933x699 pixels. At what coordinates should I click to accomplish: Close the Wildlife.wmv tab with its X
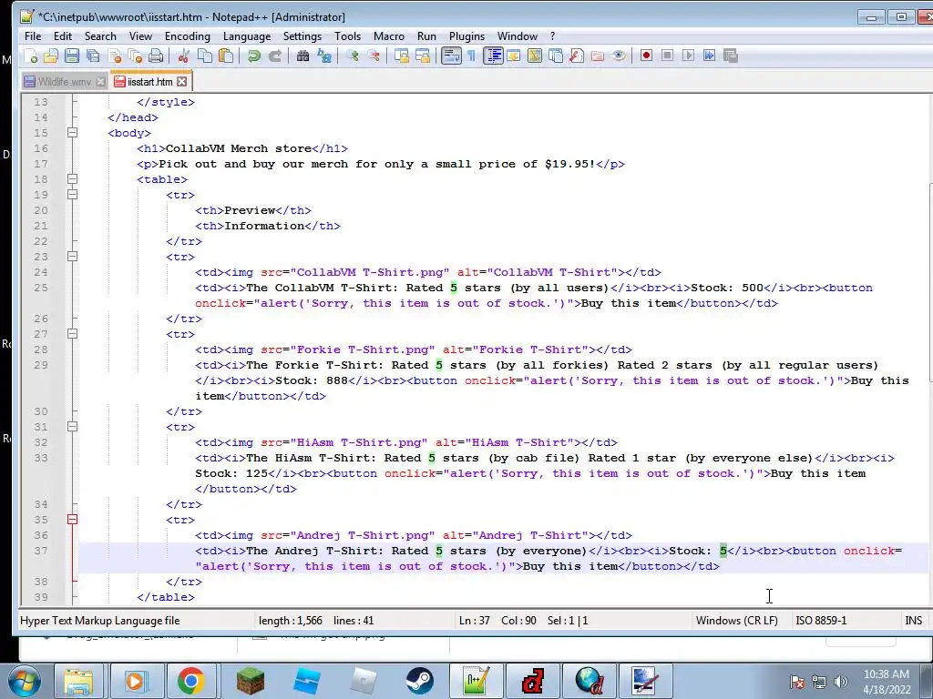[x=100, y=81]
